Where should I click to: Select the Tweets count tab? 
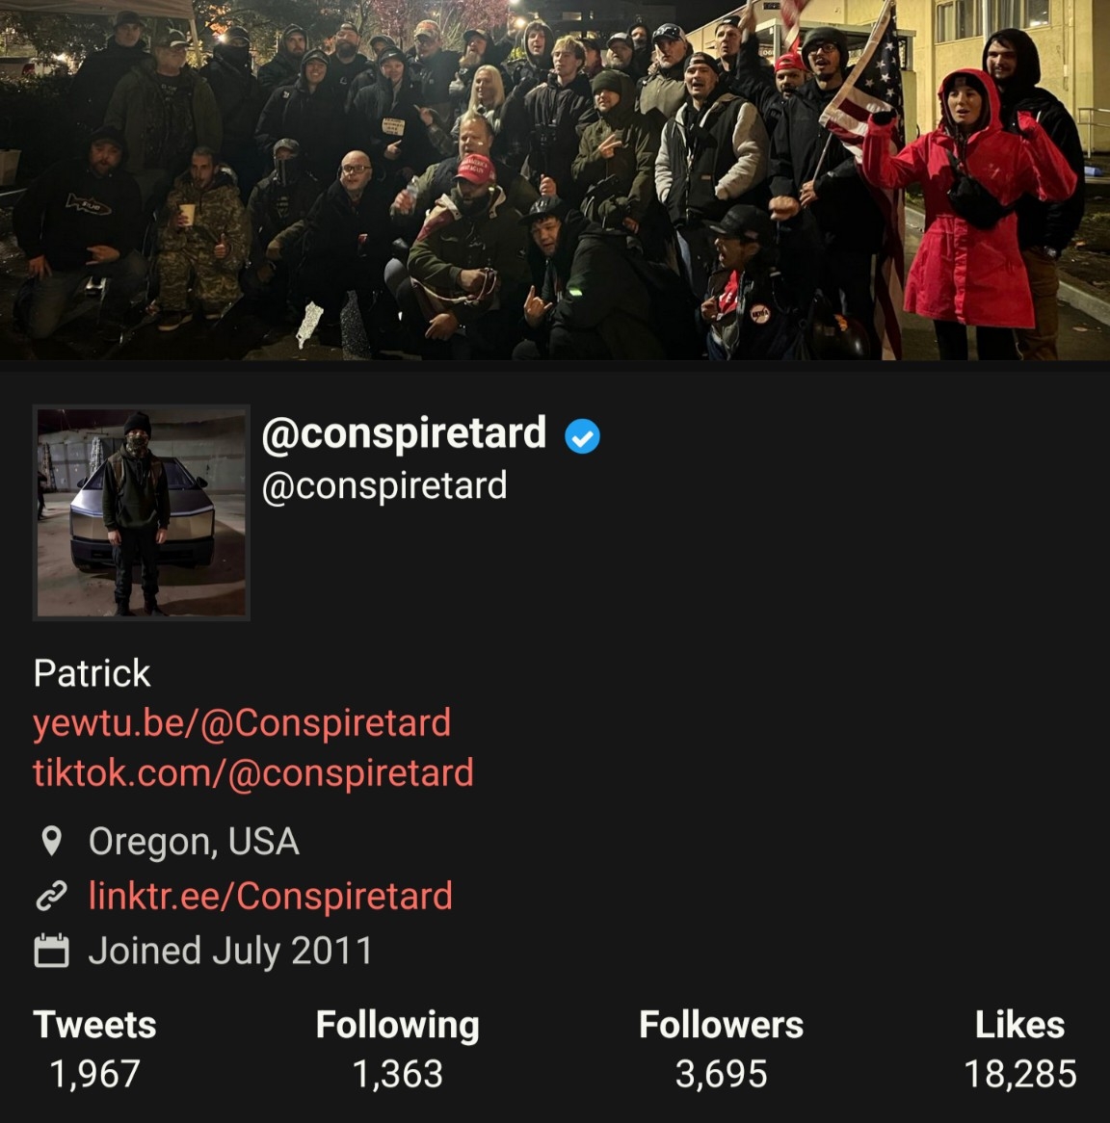tap(94, 1049)
